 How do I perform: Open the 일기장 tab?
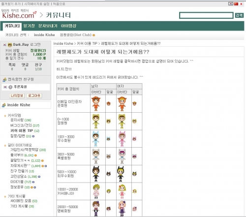(29, 26)
